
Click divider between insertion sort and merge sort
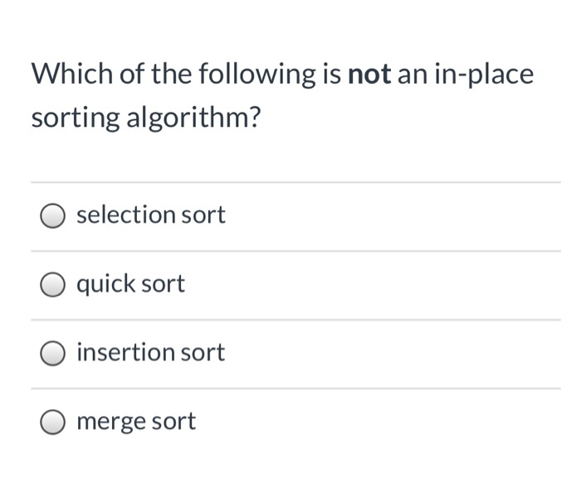pyautogui.click(x=295, y=389)
